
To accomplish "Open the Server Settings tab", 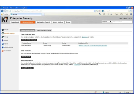I will pyautogui.click(x=58, y=22).
